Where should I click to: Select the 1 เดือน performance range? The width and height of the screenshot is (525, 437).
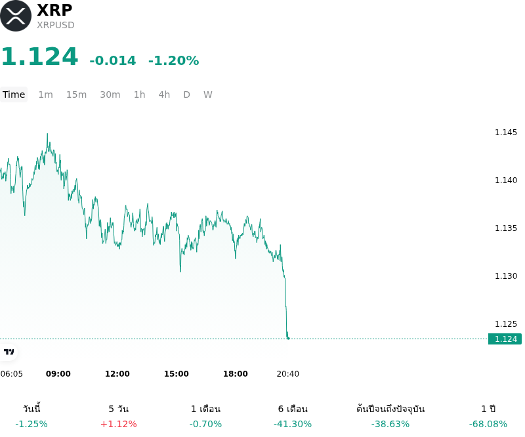205,416
